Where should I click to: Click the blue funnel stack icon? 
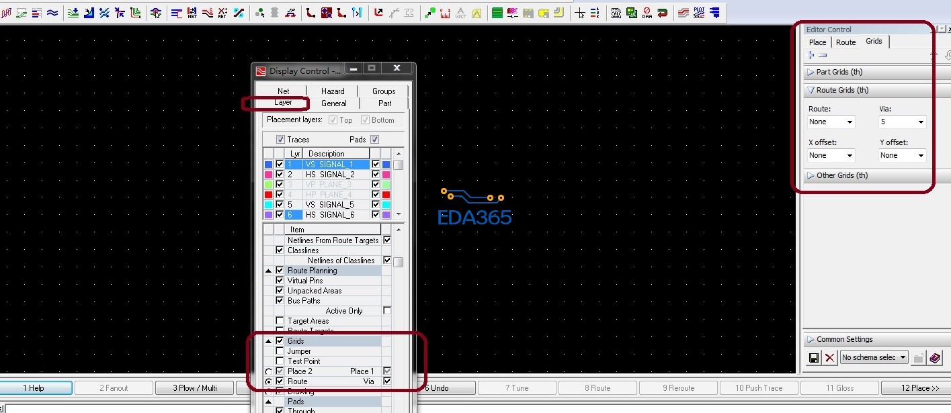(714, 13)
